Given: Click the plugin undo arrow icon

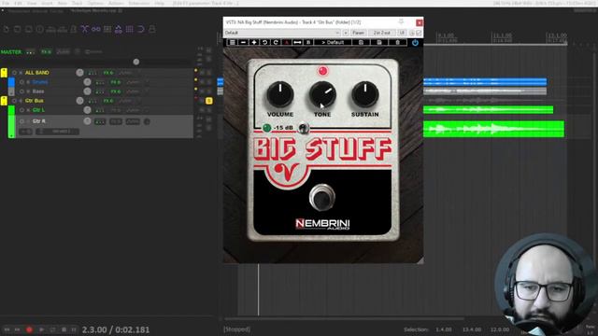Looking at the screenshot, I should pos(264,42).
